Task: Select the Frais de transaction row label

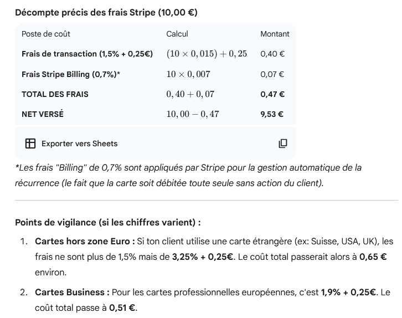Action: 87,54
